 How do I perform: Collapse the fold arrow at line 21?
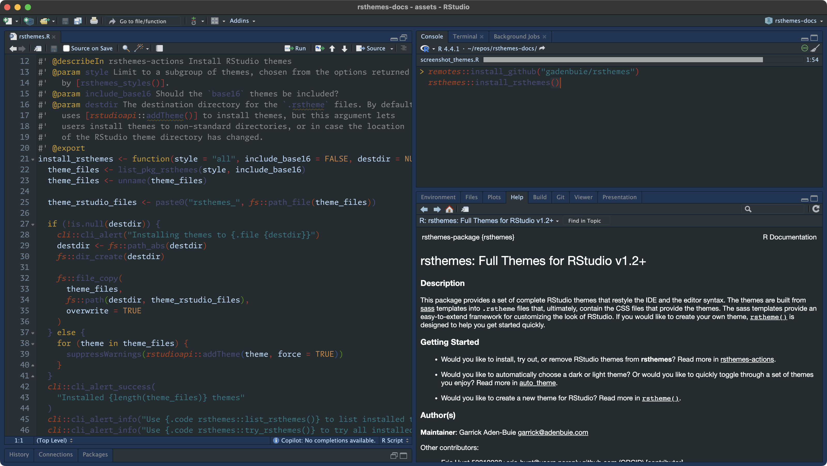click(x=33, y=159)
